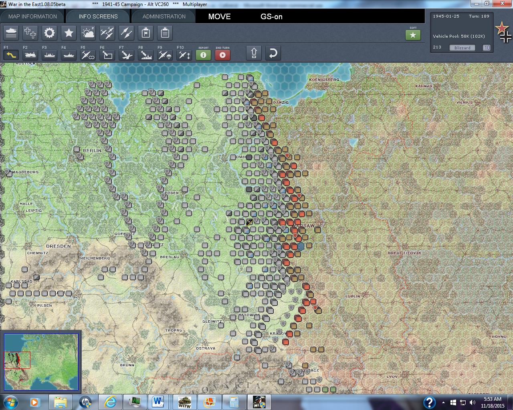Open Internet Explorer from taskbar
This screenshot has height=410, width=513.
click(x=110, y=402)
